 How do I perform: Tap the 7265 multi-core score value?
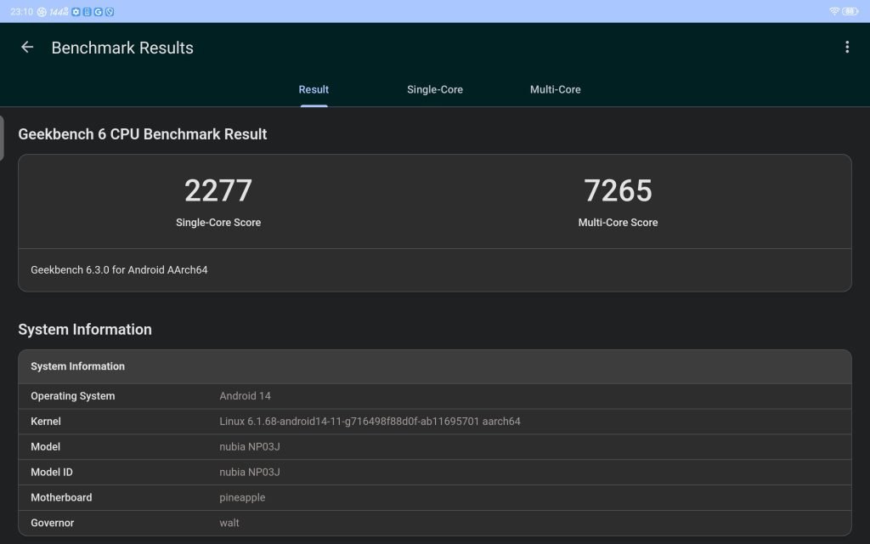point(618,190)
